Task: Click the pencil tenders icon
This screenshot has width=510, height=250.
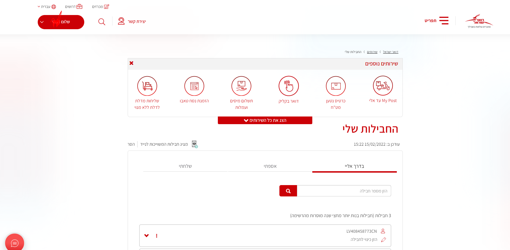Action: pyautogui.click(x=107, y=7)
